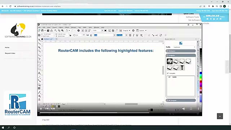
Task: Click the Undo arrow icon
Action: (x=67, y=30)
